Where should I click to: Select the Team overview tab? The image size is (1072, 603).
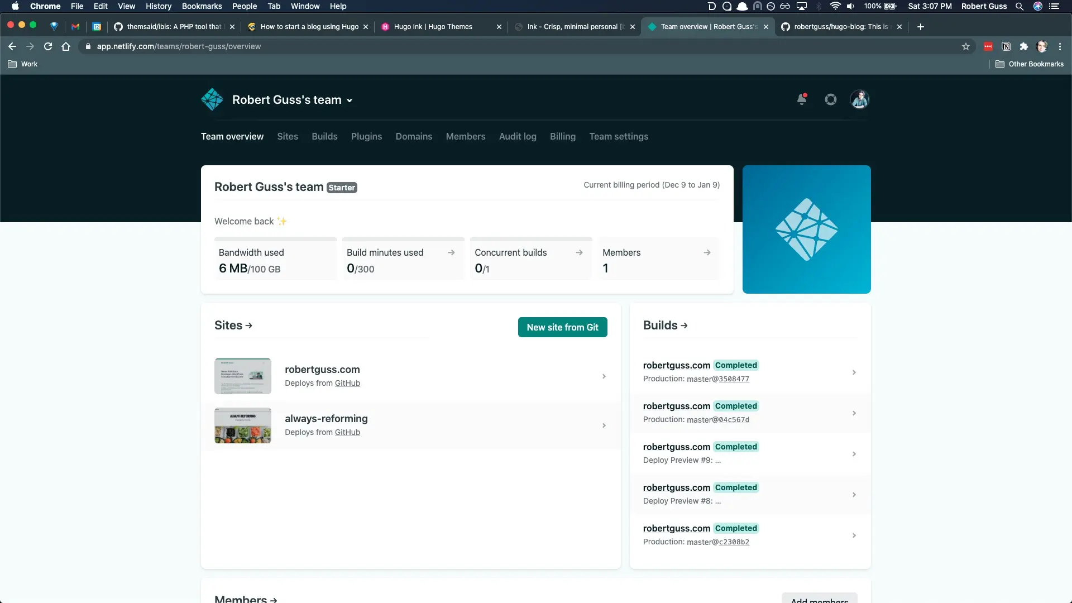(232, 136)
